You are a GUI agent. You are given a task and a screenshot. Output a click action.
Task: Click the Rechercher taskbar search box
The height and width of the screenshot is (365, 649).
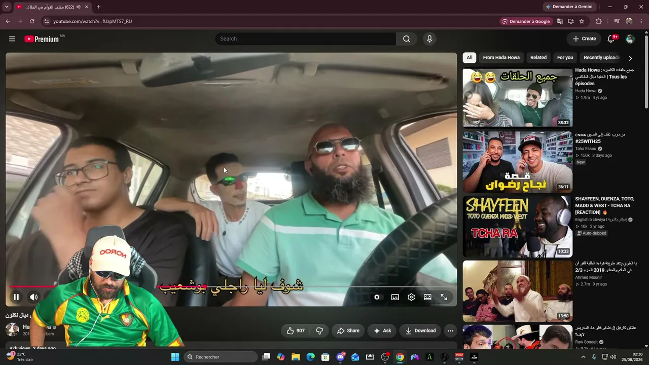pos(220,357)
